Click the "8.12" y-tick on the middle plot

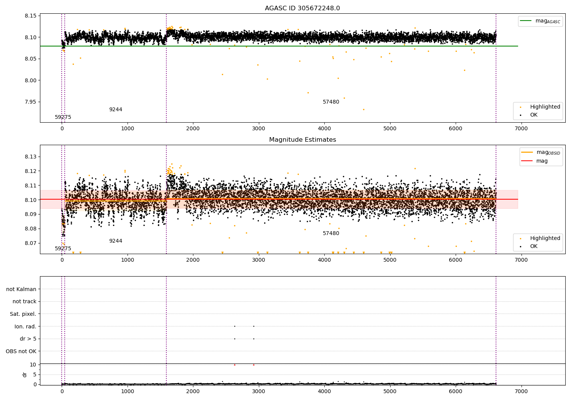(30, 171)
